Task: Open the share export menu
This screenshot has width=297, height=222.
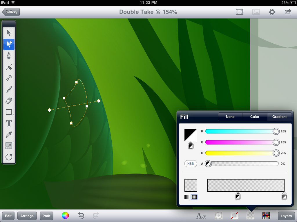Action: click(x=288, y=12)
